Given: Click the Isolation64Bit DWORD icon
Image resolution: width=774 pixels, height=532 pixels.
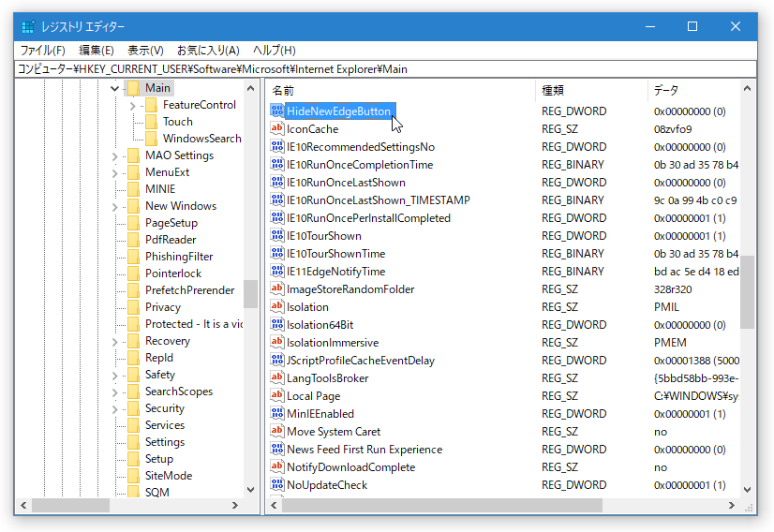Looking at the screenshot, I should click(x=277, y=324).
